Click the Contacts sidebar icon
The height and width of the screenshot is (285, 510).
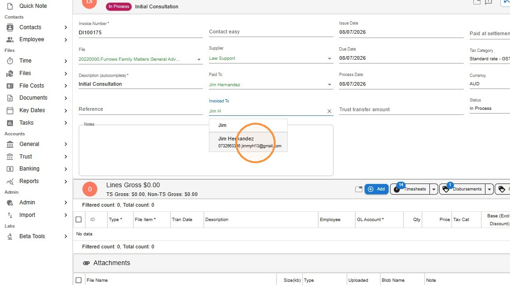[10, 27]
